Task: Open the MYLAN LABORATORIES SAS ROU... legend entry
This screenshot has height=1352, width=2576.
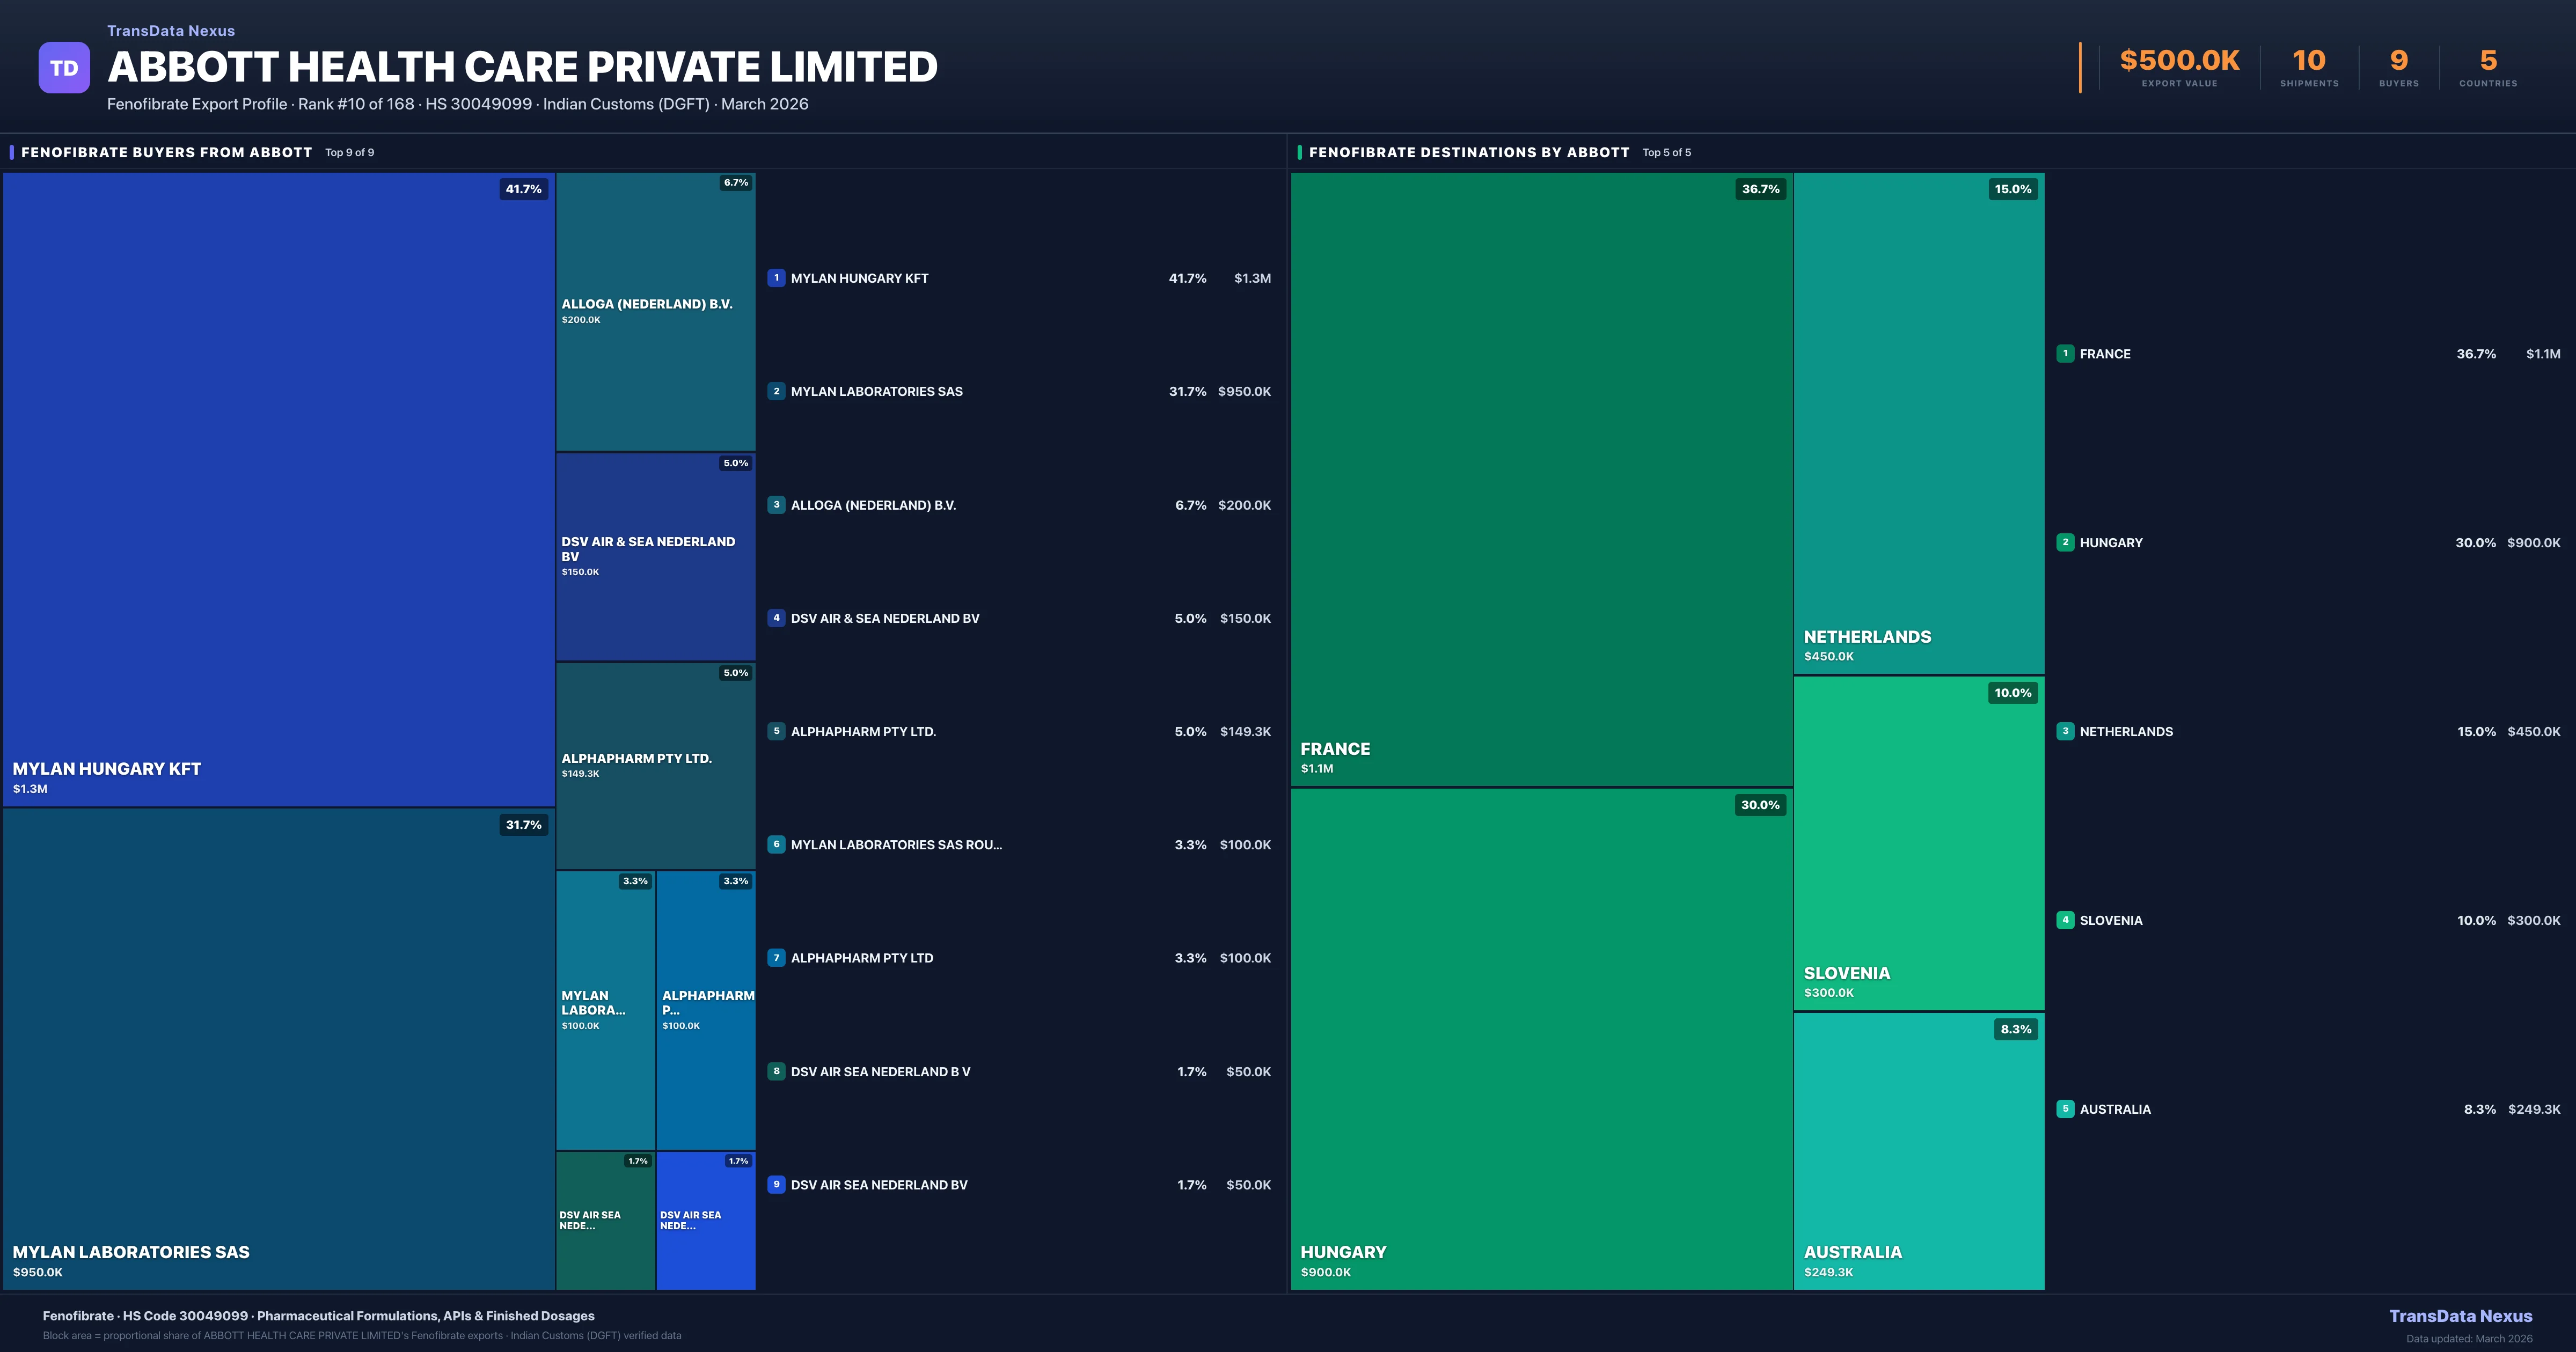Action: pyautogui.click(x=895, y=845)
